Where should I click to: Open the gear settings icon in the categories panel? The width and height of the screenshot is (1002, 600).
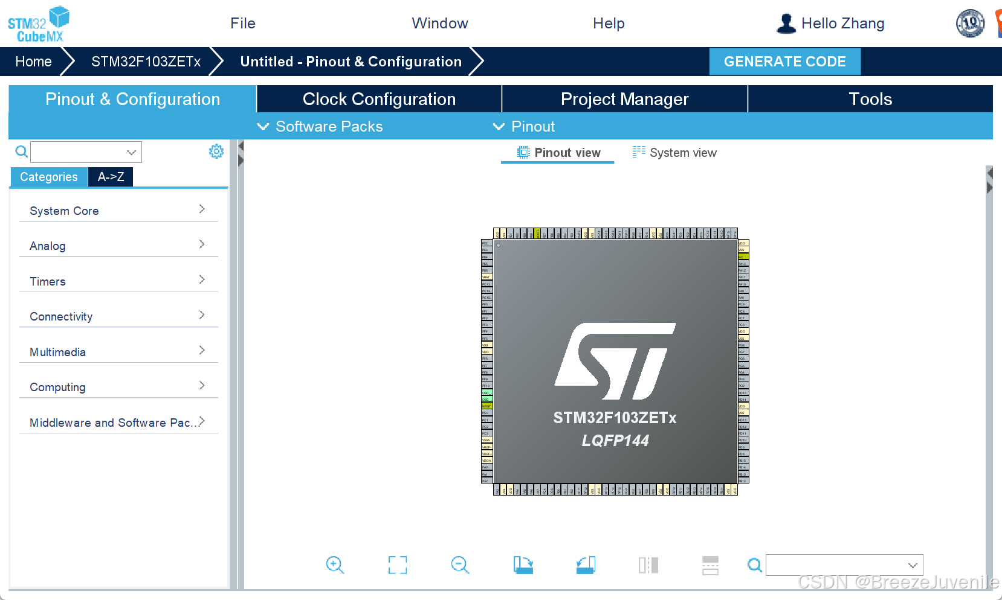pyautogui.click(x=216, y=152)
